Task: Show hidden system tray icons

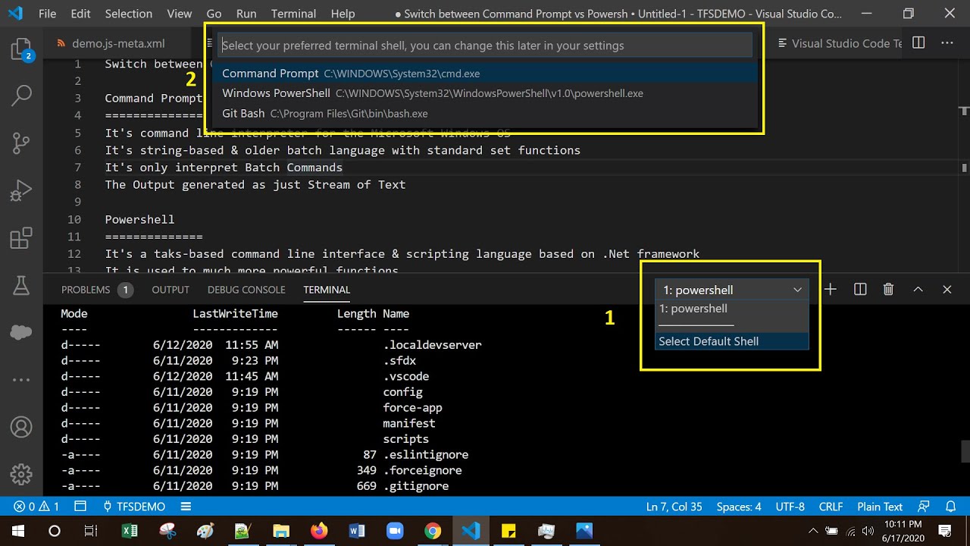Action: click(x=813, y=531)
